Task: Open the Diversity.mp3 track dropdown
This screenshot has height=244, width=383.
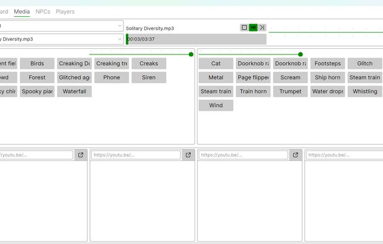Action: [61, 39]
